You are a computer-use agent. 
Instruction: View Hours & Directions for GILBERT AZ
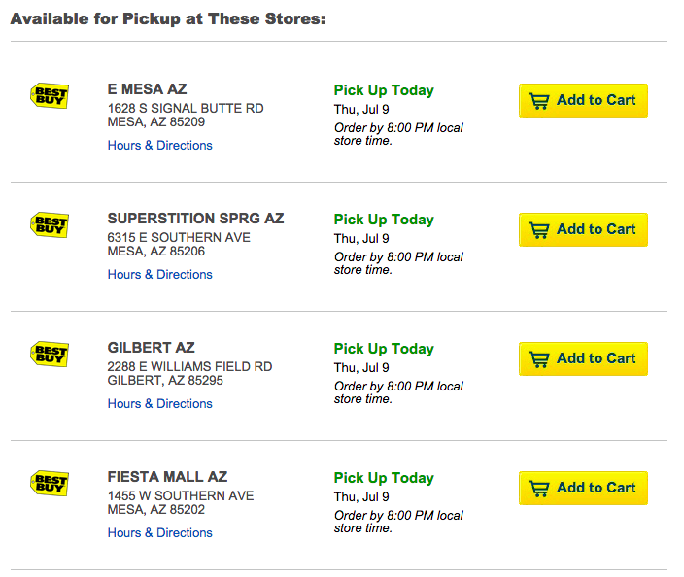coord(159,403)
